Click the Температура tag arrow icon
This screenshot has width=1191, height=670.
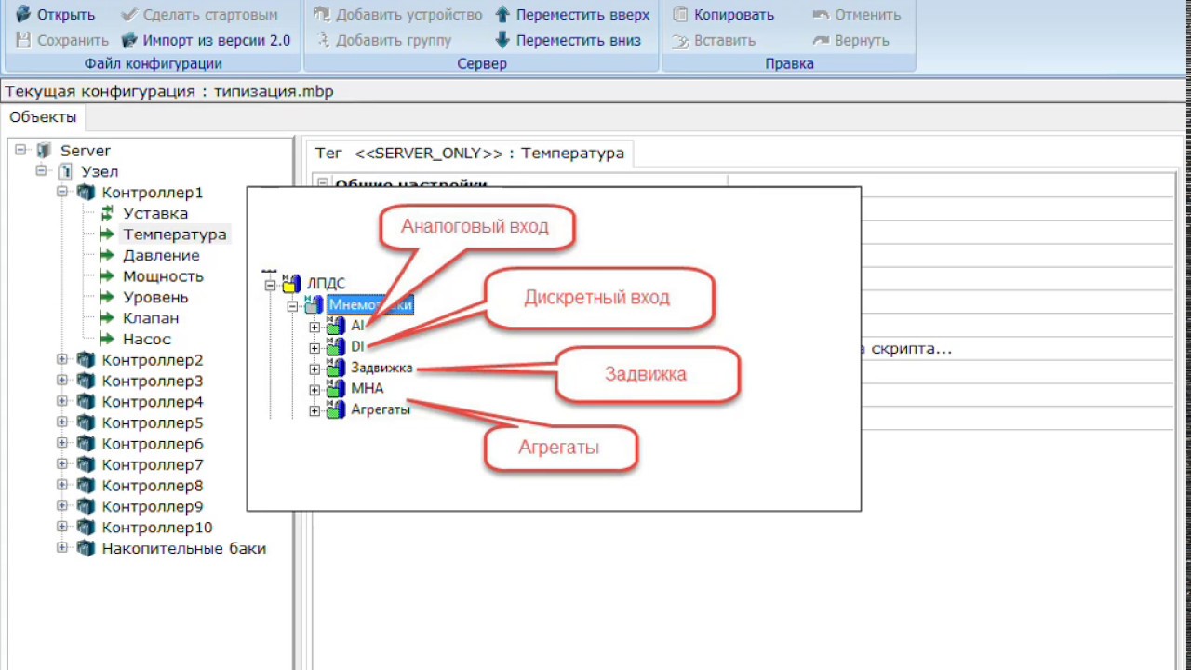click(x=107, y=234)
